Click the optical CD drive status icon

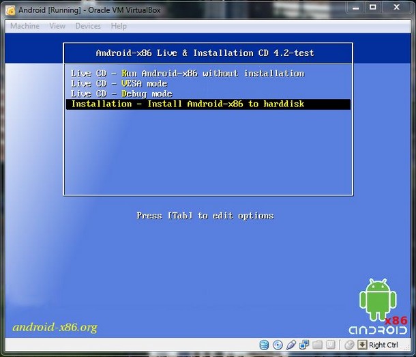coord(278,345)
